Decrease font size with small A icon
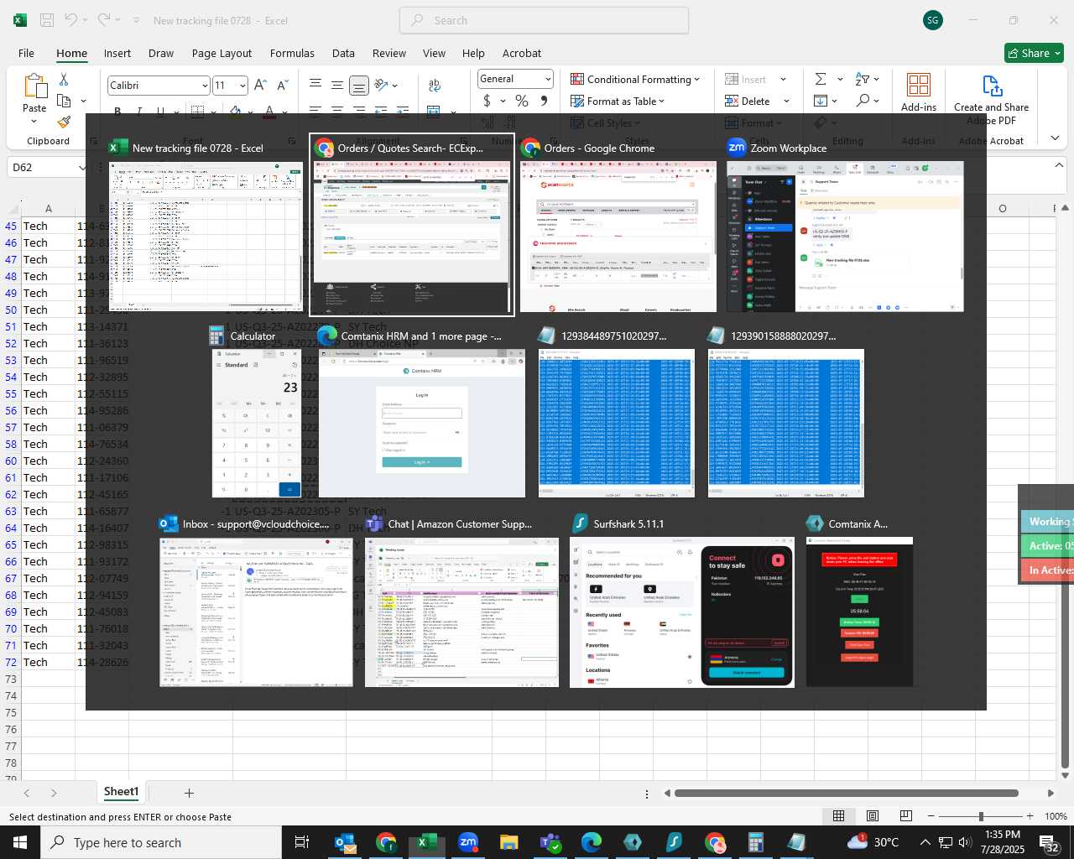 [x=282, y=85]
